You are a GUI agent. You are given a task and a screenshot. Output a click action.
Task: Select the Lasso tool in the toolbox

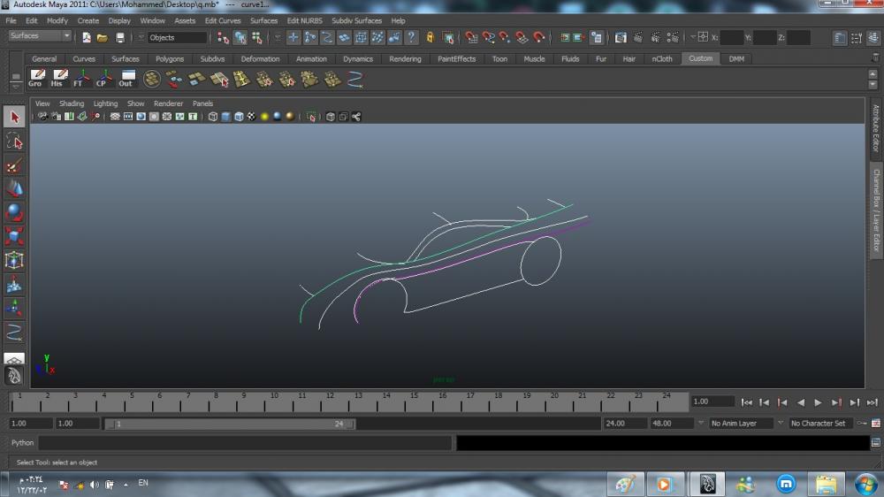coord(14,141)
